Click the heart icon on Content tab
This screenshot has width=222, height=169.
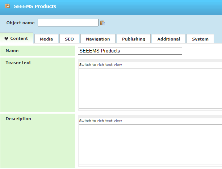tap(7, 38)
